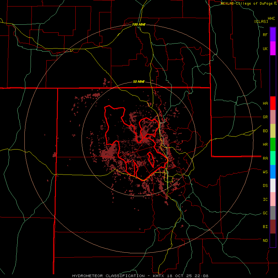Click the magenta UK color swatch
The width and height of the screenshot is (278, 278).
[x=273, y=48]
